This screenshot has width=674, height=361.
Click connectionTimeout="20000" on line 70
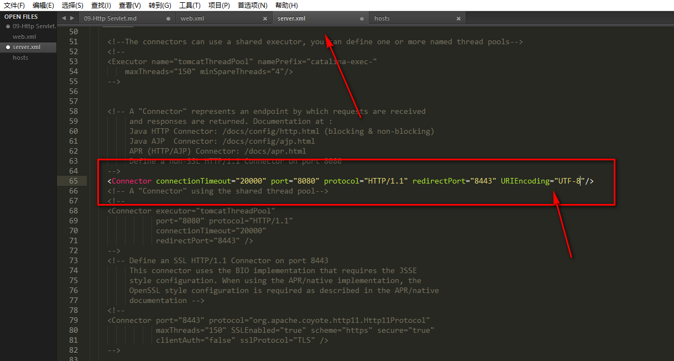(x=211, y=231)
